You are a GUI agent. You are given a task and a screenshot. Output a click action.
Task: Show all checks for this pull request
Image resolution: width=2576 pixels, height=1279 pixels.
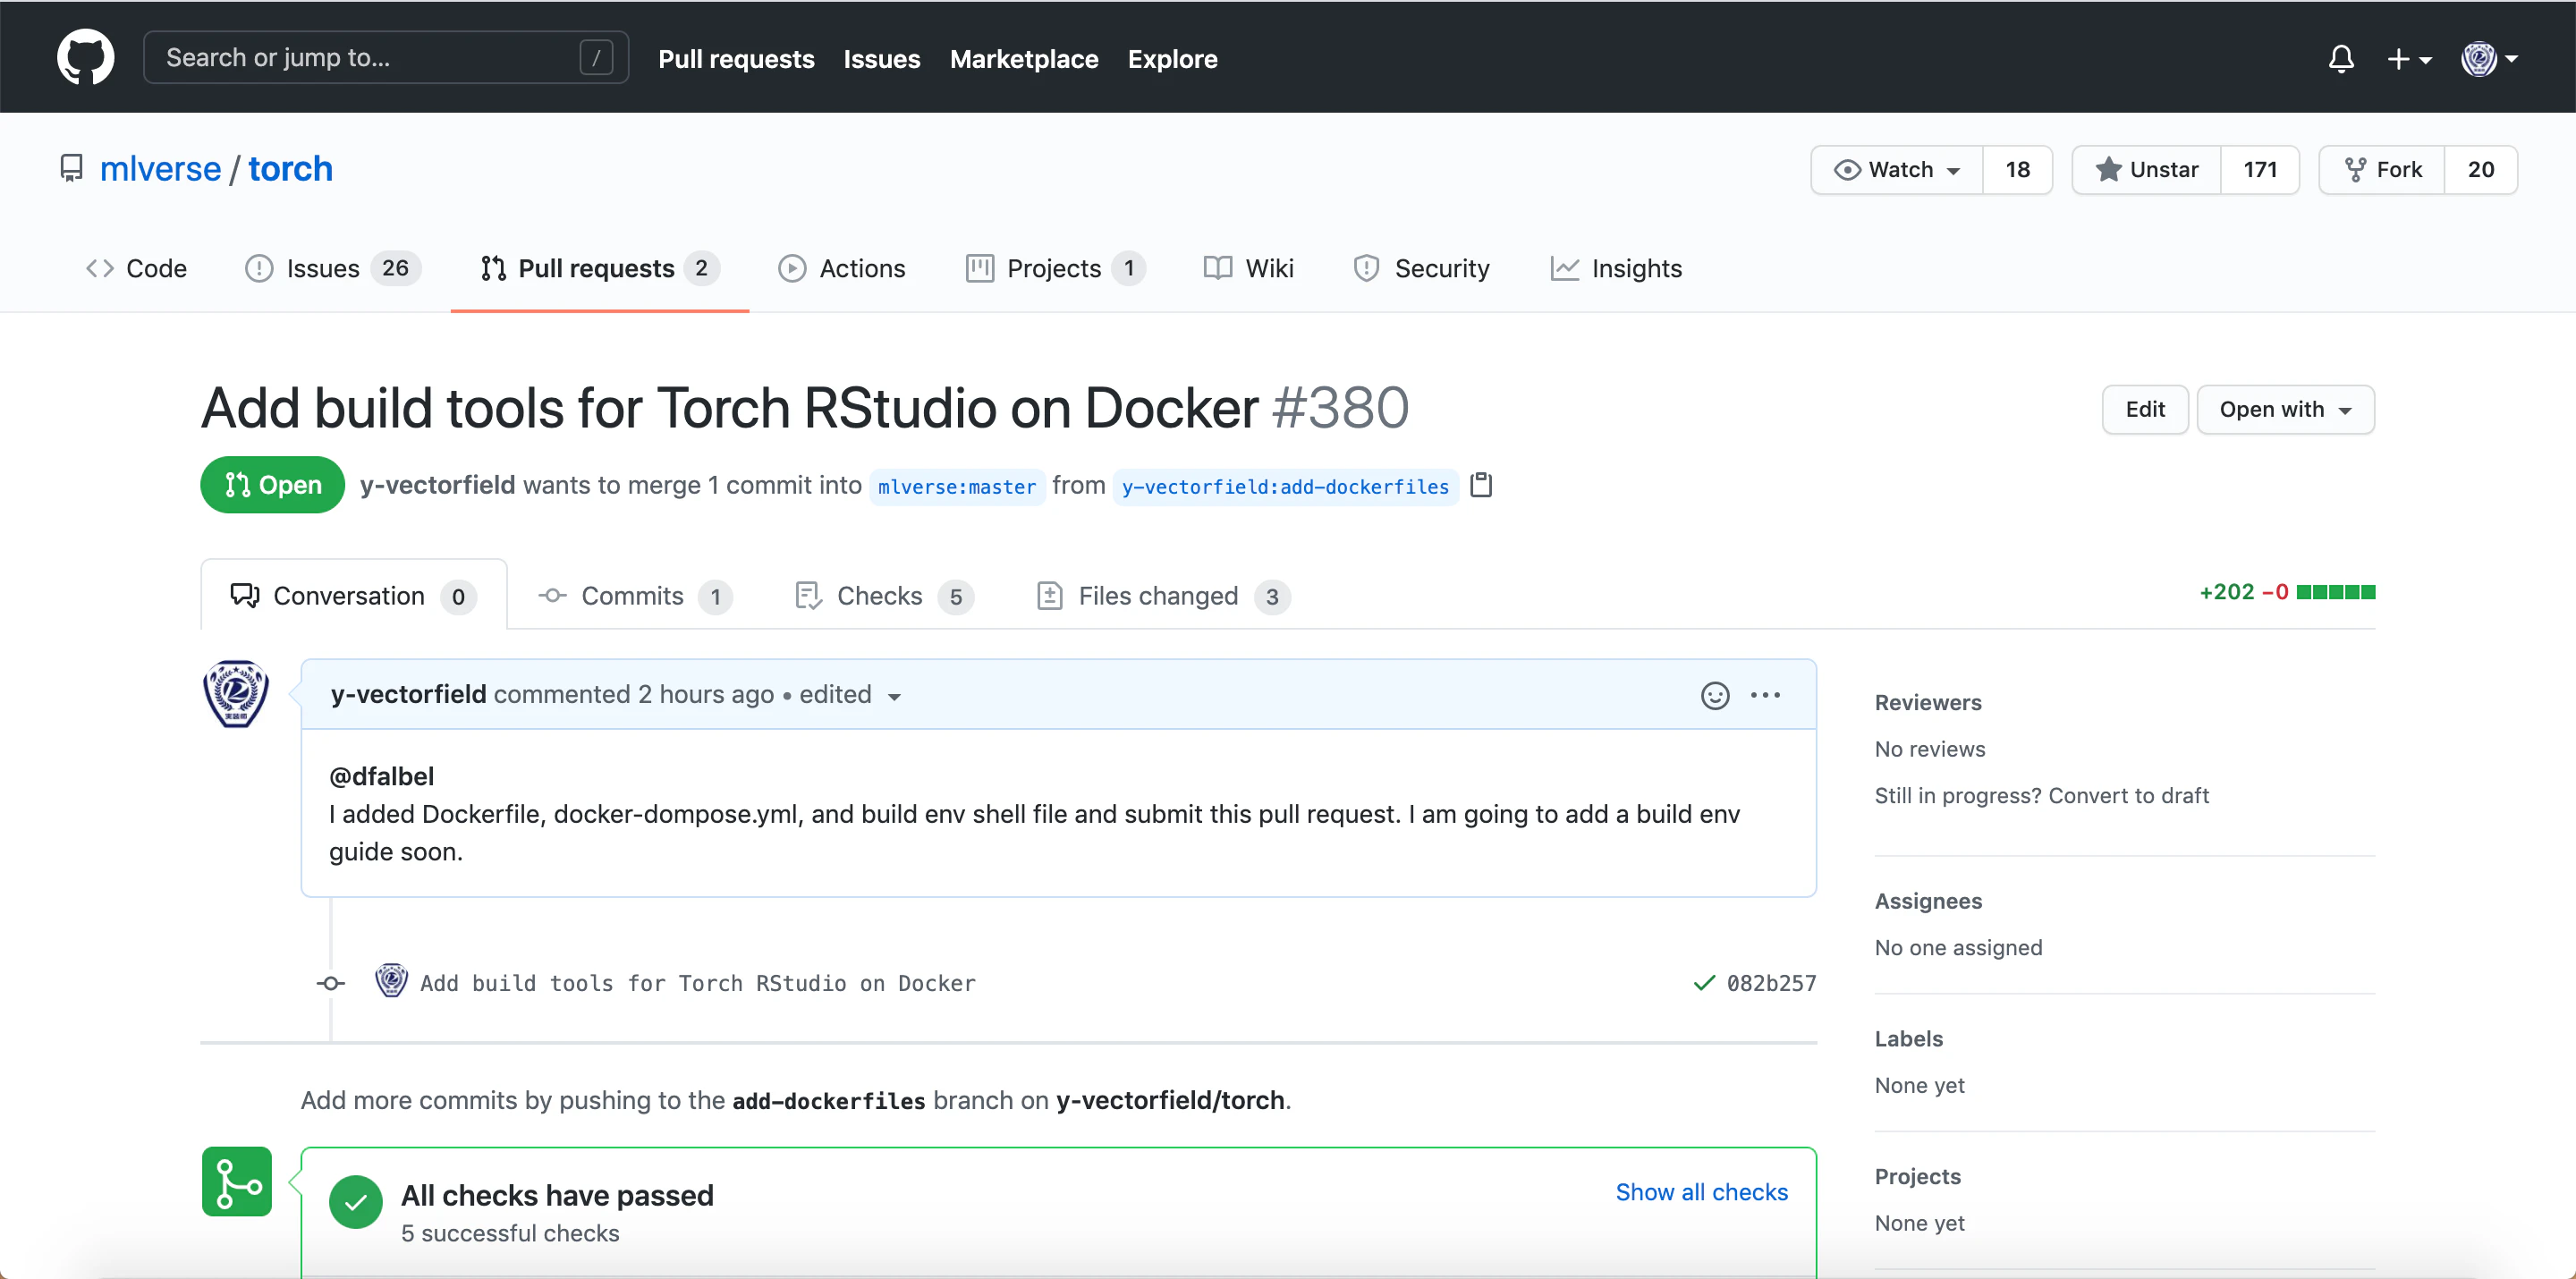pyautogui.click(x=1700, y=1191)
